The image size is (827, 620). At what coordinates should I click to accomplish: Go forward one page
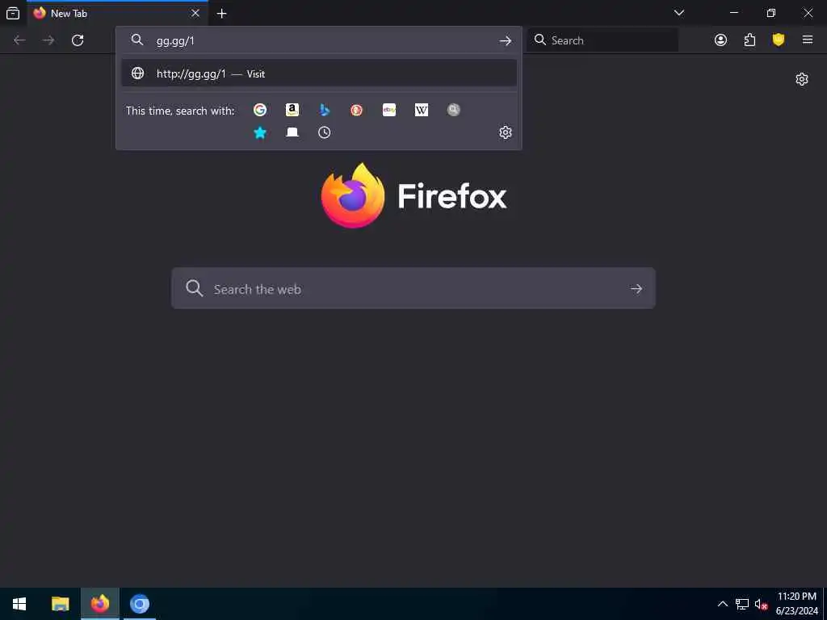tap(48, 40)
